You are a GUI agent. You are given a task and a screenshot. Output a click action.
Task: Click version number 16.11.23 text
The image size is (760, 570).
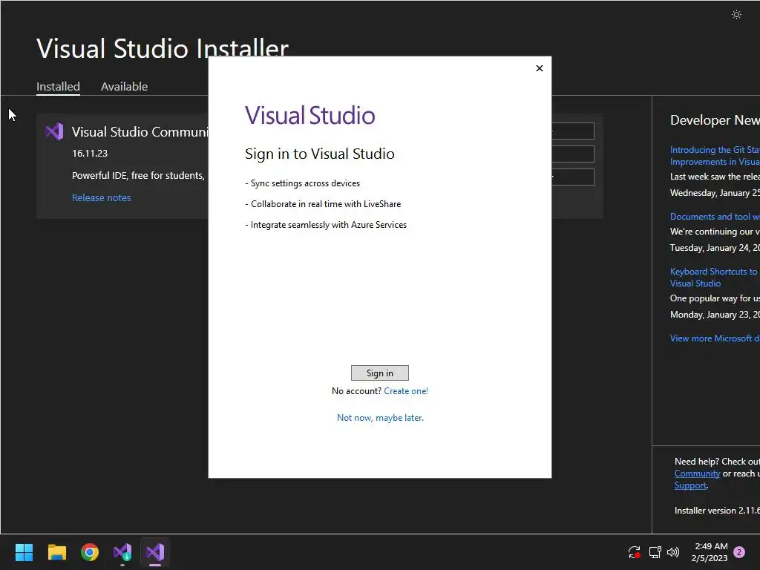coord(90,153)
